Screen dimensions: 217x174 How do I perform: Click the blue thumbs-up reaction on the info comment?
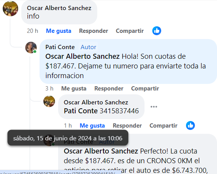click(157, 31)
